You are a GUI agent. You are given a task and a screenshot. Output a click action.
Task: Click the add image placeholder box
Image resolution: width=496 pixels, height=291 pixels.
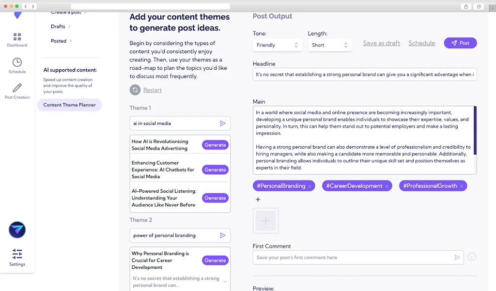point(265,221)
